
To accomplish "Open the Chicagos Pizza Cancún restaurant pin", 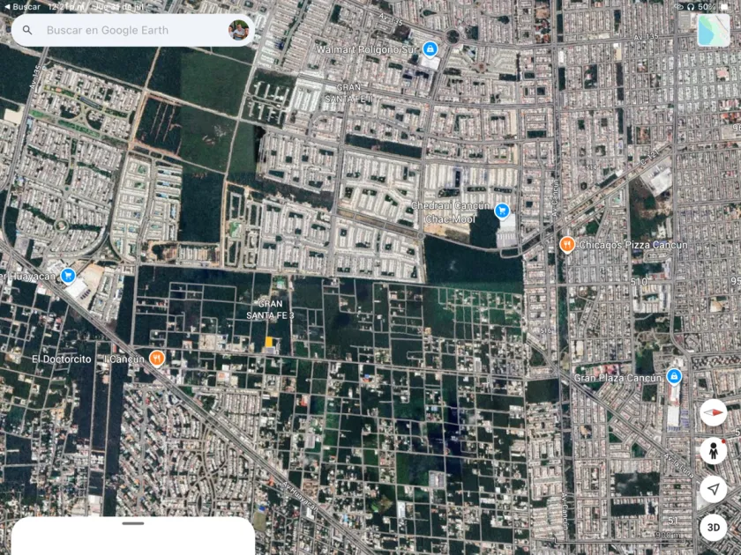I will (567, 245).
